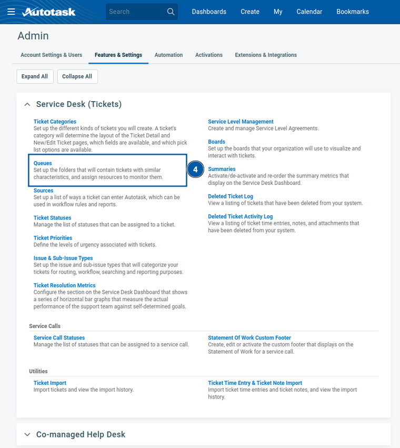Switch to the Automation tab

click(x=168, y=55)
